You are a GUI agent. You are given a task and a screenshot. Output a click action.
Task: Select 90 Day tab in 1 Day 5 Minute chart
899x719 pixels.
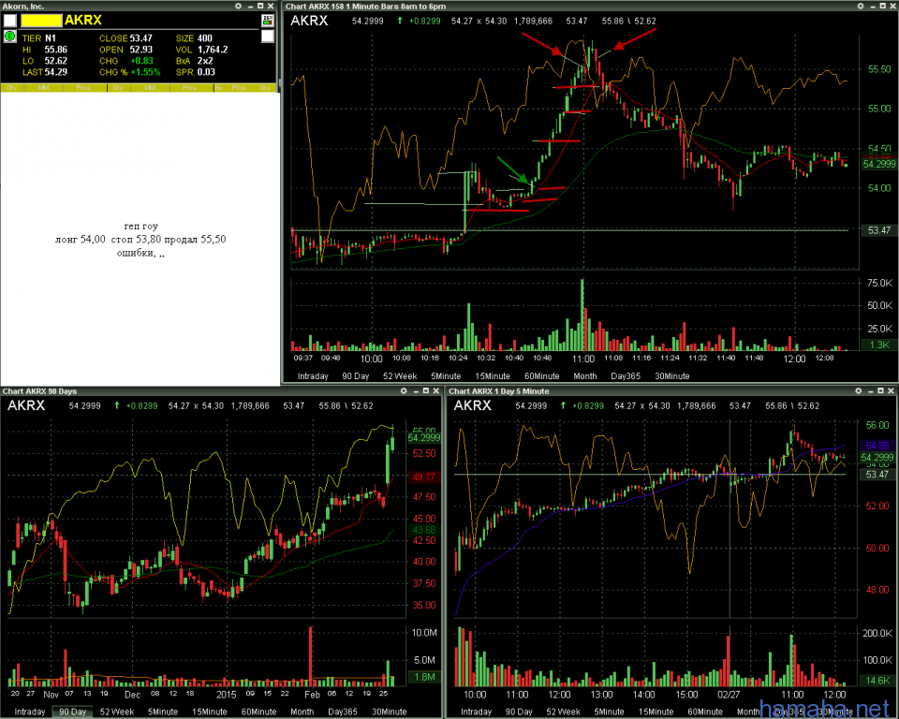[x=519, y=712]
